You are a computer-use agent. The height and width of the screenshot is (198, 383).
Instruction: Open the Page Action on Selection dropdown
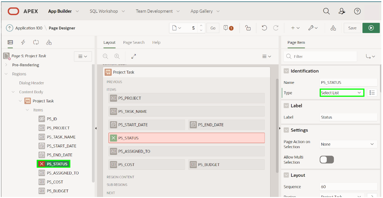point(348,144)
